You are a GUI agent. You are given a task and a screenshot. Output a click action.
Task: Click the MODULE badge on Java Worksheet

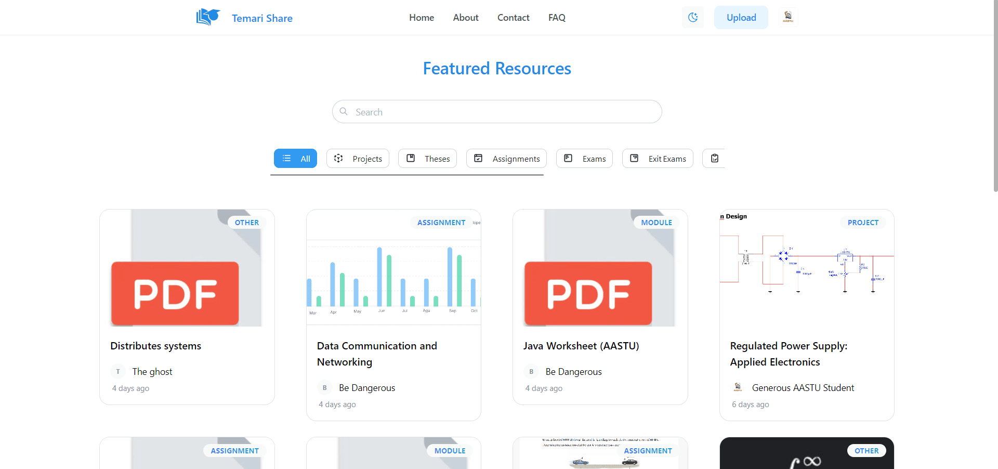656,223
